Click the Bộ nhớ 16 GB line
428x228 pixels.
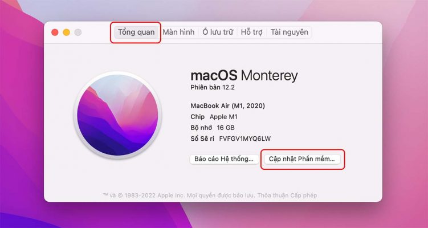[213, 128]
